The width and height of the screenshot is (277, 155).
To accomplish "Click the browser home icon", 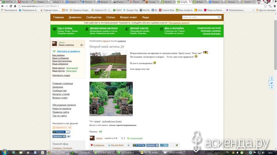I will (15, 6).
